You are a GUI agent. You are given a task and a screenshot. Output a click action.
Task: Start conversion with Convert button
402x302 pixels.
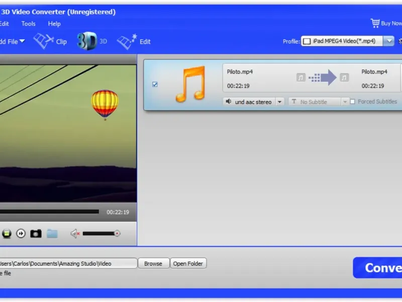click(377, 268)
